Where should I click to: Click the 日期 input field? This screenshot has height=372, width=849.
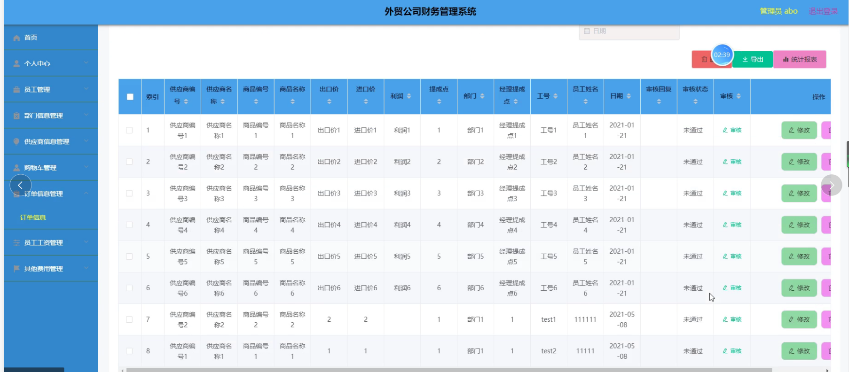point(629,31)
